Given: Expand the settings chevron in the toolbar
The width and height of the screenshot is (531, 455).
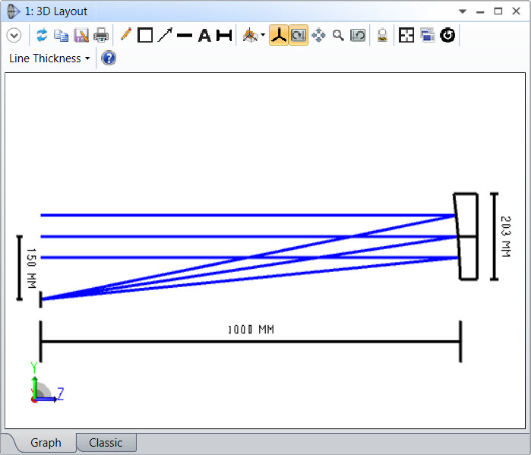Looking at the screenshot, I should tap(14, 35).
